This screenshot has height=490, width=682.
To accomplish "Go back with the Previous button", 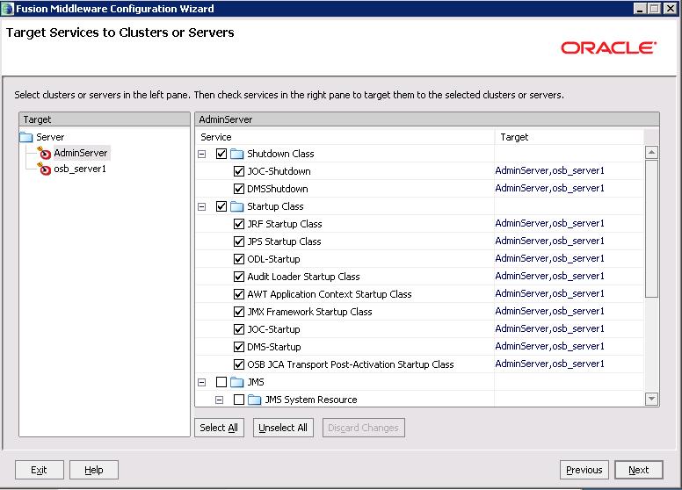I will tap(584, 470).
